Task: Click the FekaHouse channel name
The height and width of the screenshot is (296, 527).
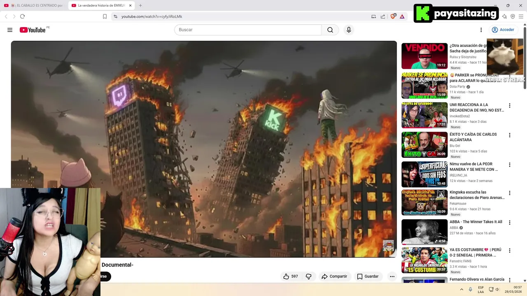Action: point(458,204)
